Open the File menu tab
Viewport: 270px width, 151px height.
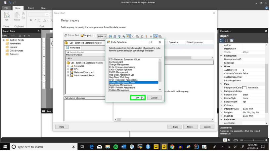click(6, 8)
